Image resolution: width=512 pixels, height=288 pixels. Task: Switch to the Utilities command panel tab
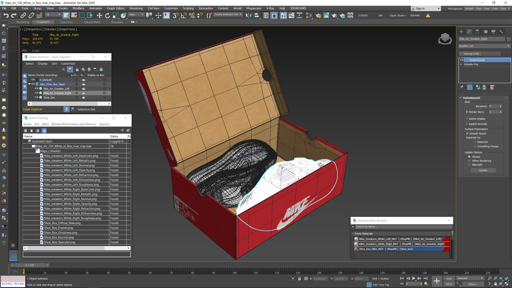point(501,31)
